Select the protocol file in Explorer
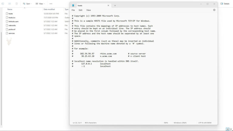233x131 pixels. [12, 29]
